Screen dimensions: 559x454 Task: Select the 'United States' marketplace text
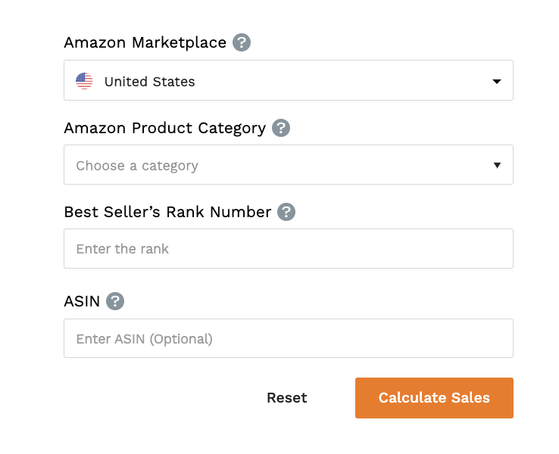pos(150,82)
